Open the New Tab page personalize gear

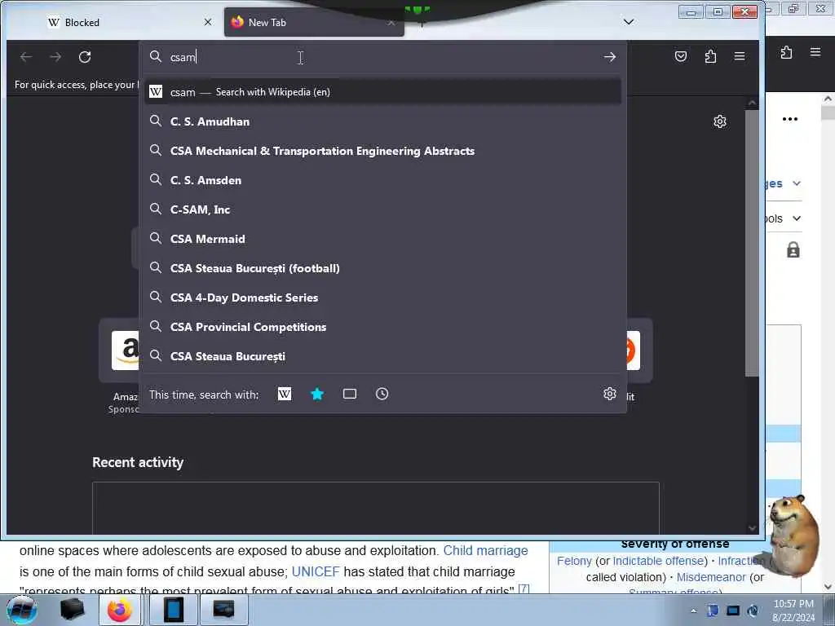(x=720, y=121)
